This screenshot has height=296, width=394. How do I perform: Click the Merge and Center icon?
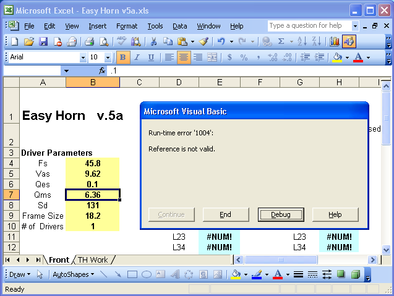tap(212, 57)
